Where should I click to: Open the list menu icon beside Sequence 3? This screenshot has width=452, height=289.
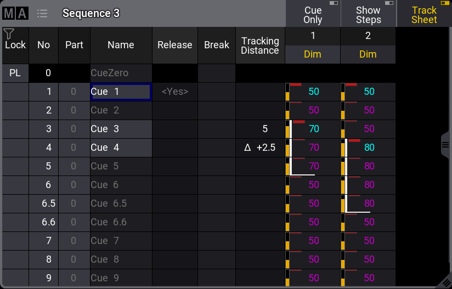(x=42, y=13)
